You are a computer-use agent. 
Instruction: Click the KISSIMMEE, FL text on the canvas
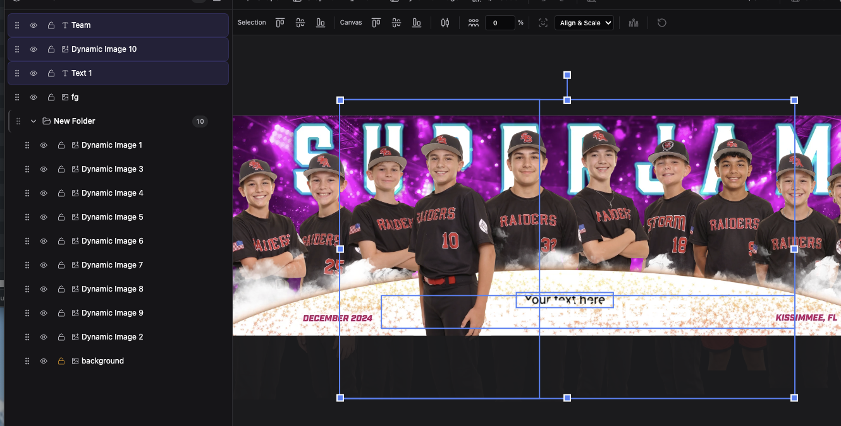pyautogui.click(x=807, y=317)
